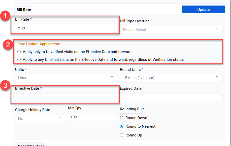
Task: Choose the Round Up rounding rule
Action: 122,135
